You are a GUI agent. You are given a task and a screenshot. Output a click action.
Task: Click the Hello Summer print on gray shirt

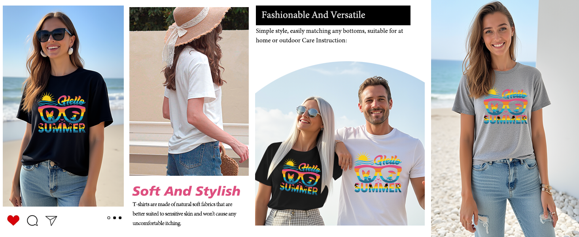click(x=505, y=106)
